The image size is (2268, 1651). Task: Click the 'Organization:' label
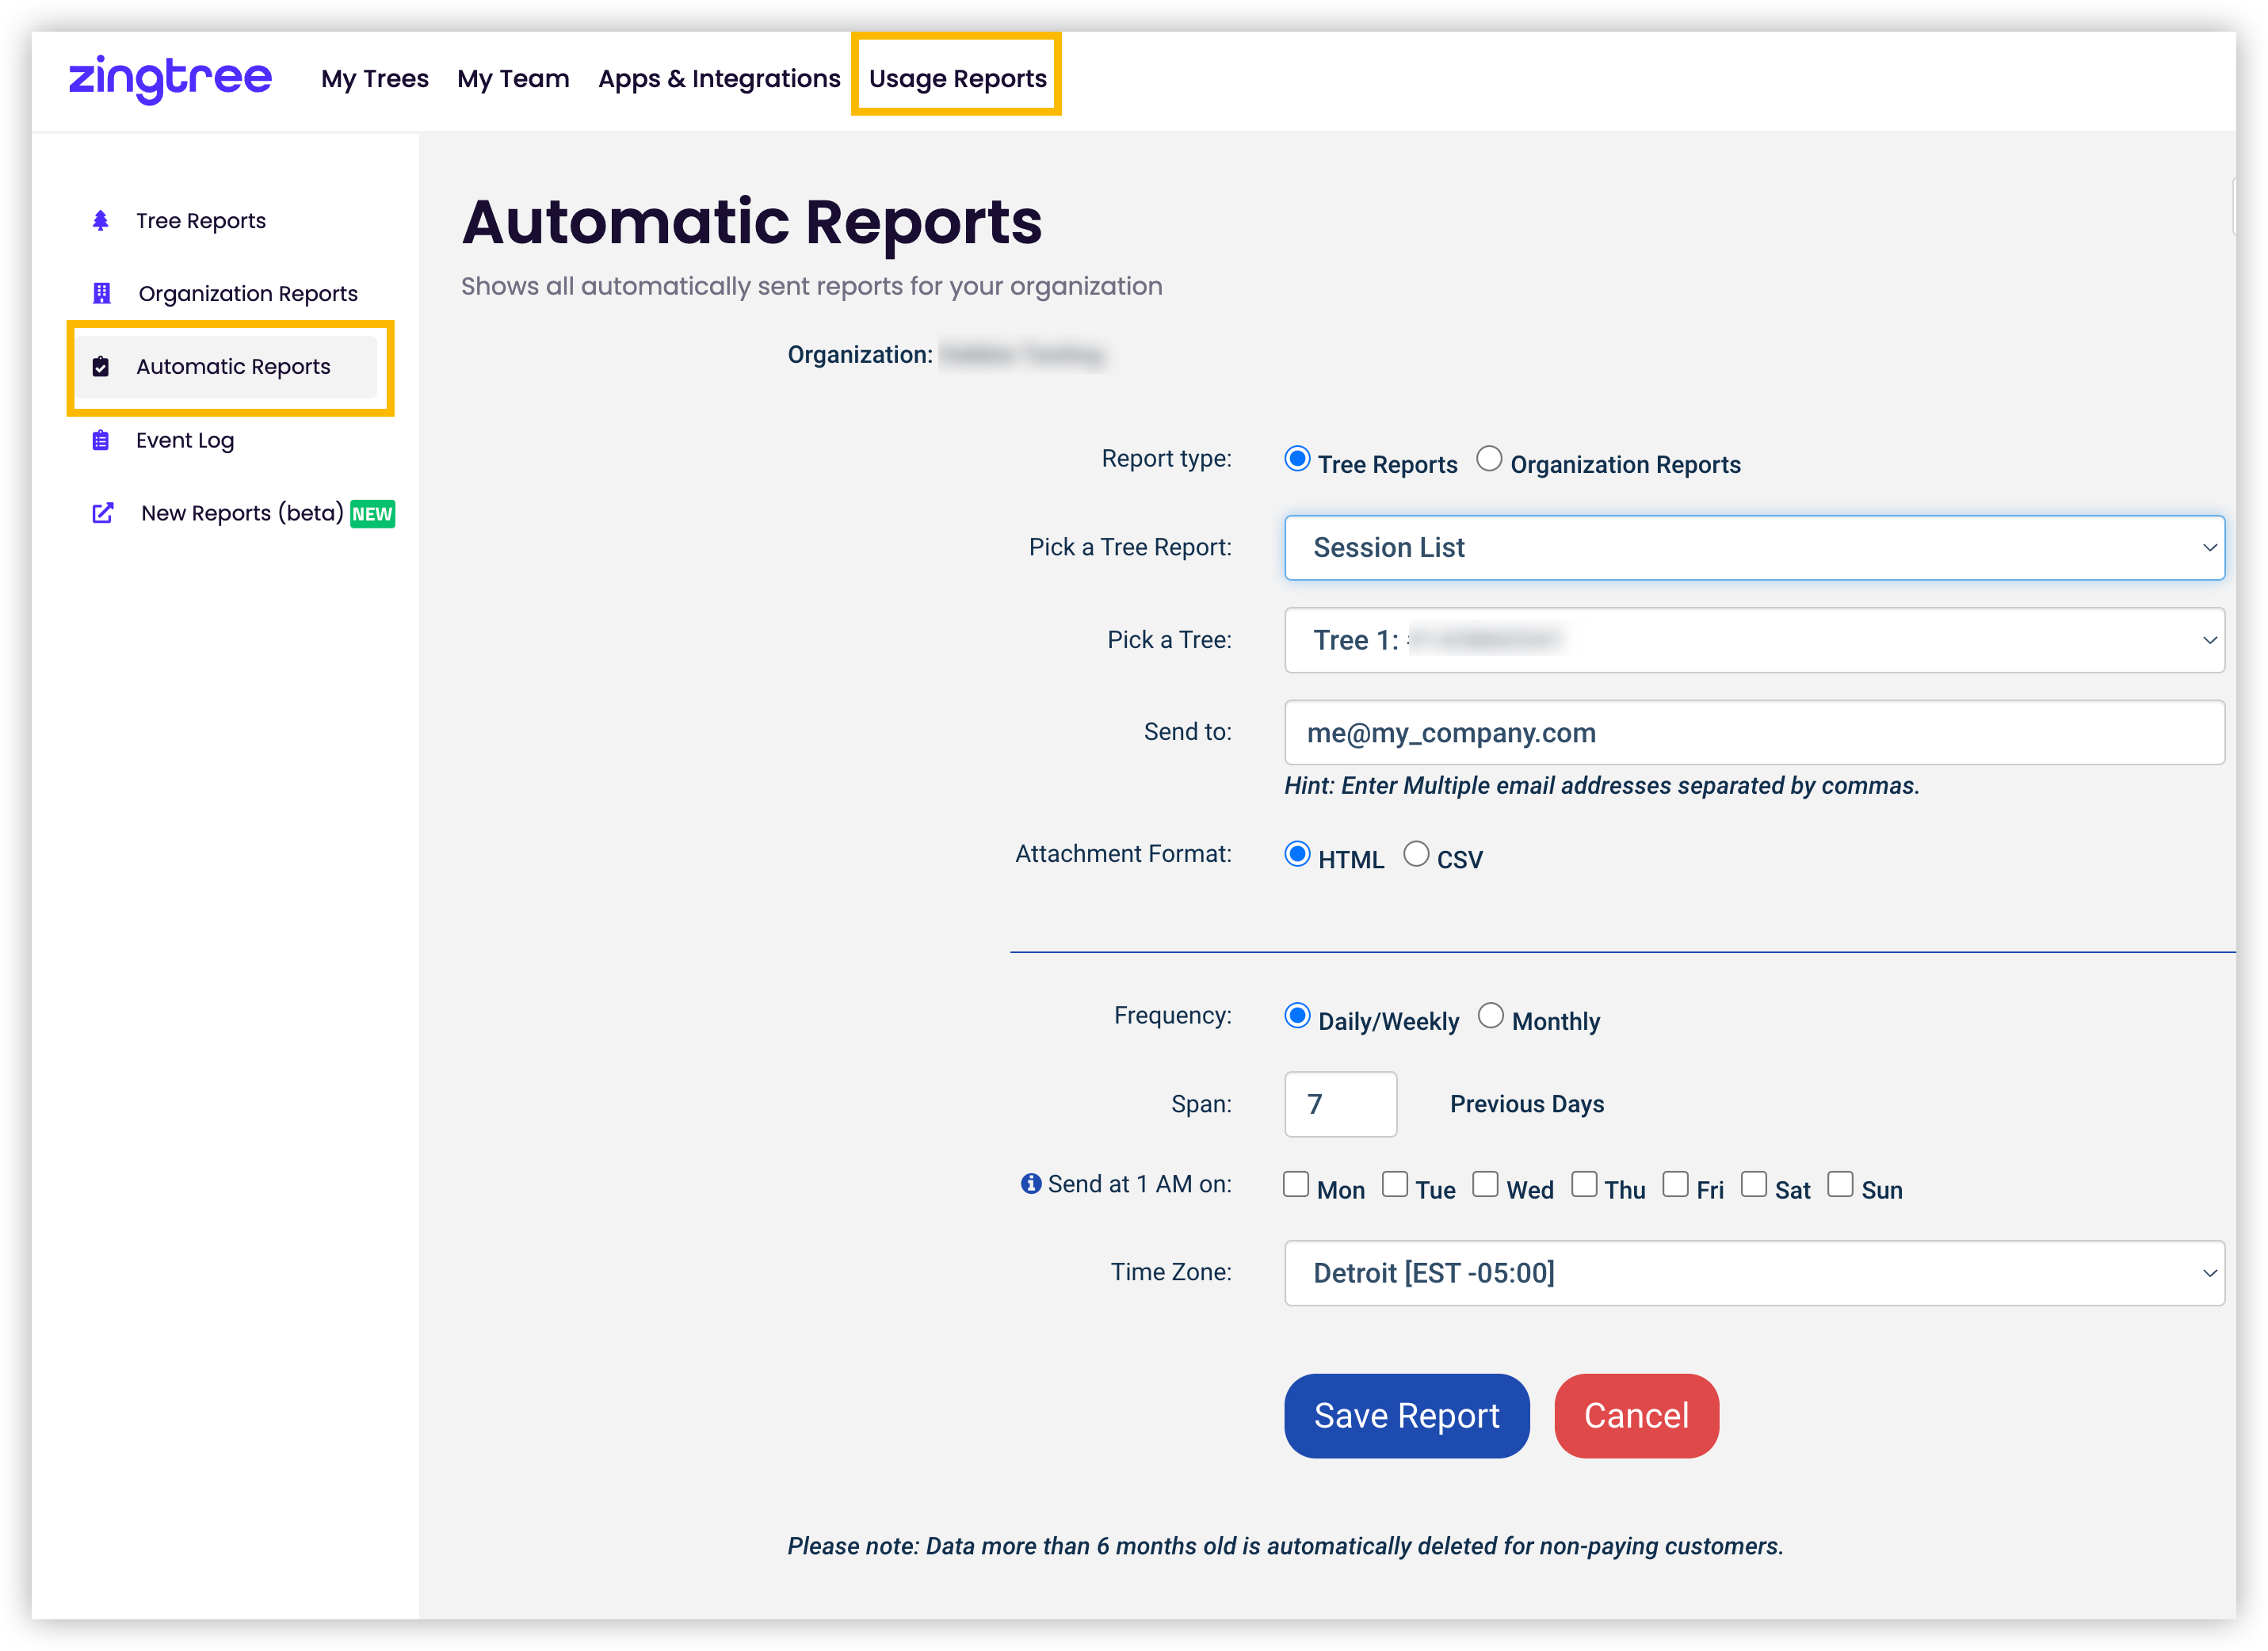click(860, 355)
